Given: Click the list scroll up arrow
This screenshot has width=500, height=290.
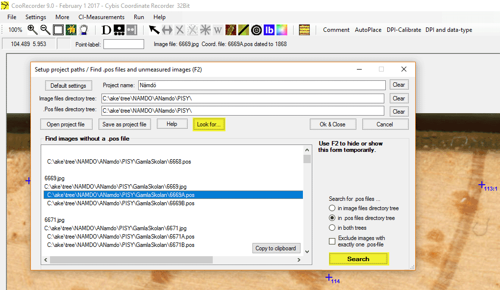Looking at the screenshot, I should point(307,150).
